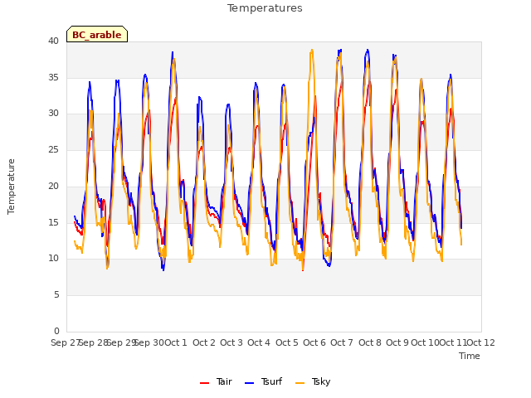Click the Oct 7 x-axis tick label

tap(342, 342)
